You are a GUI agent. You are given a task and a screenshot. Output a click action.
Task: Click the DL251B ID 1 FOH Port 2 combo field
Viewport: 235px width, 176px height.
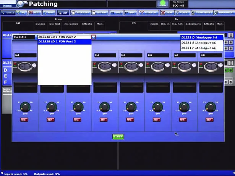point(65,37)
